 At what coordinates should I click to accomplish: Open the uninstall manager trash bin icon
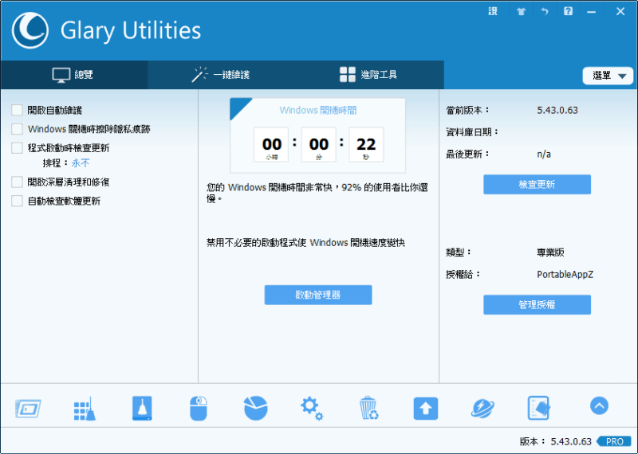tap(368, 408)
